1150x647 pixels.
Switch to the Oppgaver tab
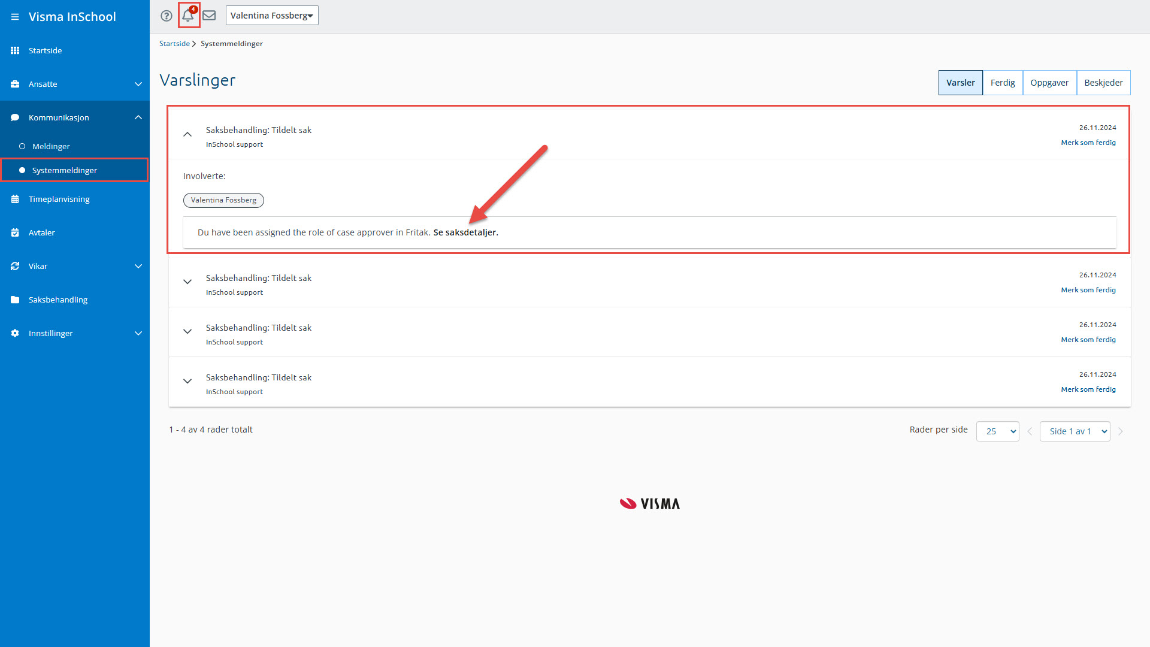1049,83
